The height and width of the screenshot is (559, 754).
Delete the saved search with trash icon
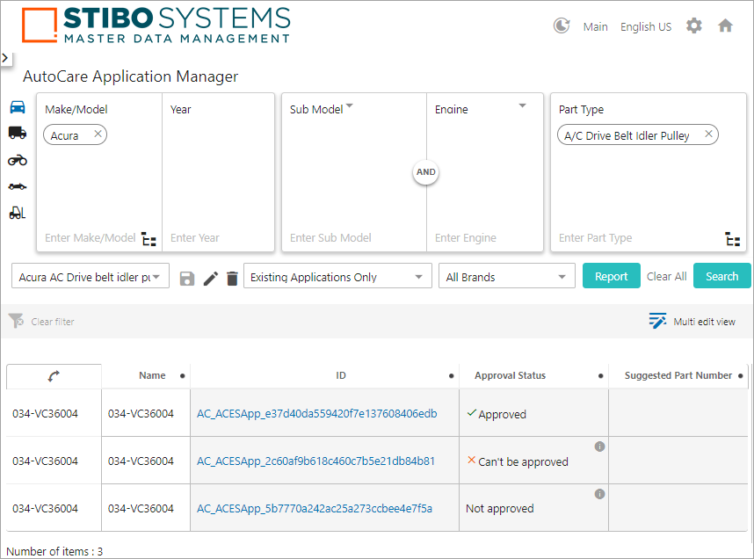pyautogui.click(x=232, y=279)
